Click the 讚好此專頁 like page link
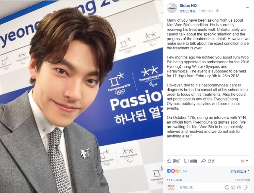This screenshot has width=254, height=193. tap(188, 11)
